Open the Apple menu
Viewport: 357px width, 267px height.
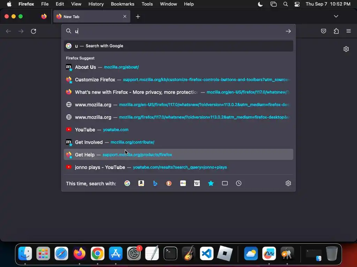9,4
